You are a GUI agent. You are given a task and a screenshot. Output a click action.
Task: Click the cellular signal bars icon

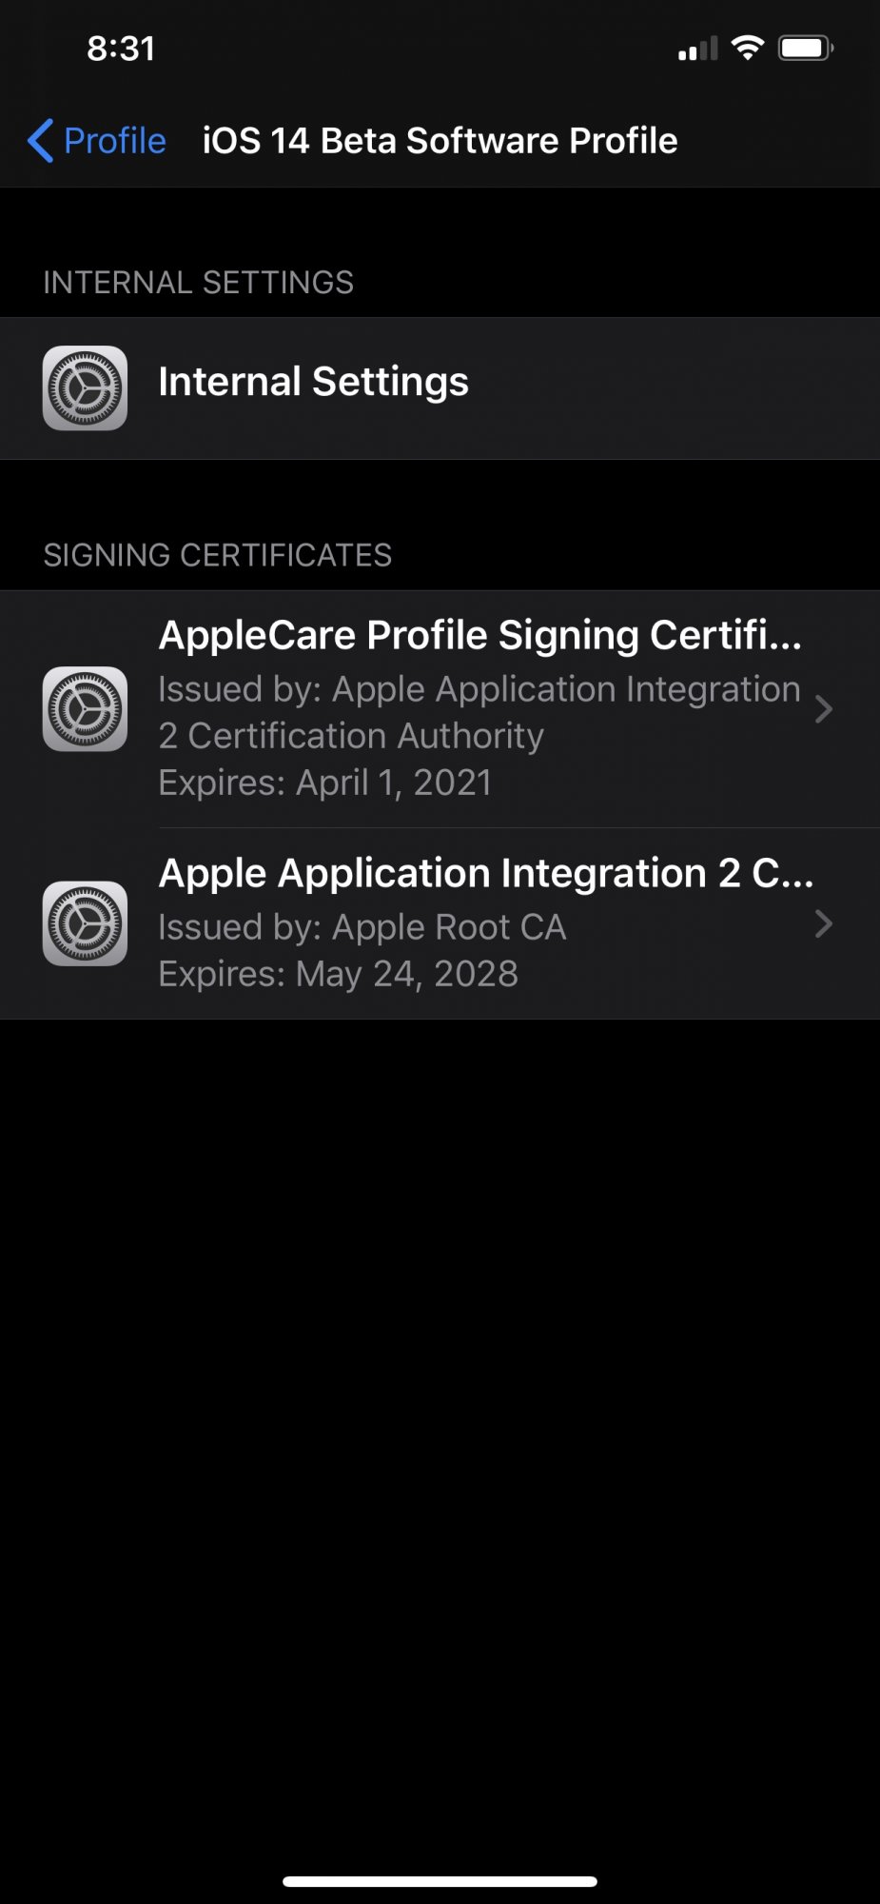pos(697,49)
